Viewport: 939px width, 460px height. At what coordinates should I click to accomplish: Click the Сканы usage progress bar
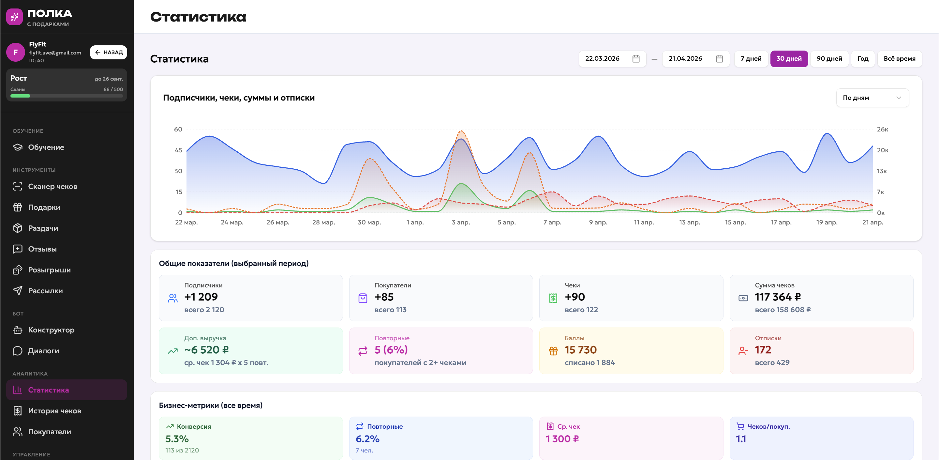click(x=66, y=96)
